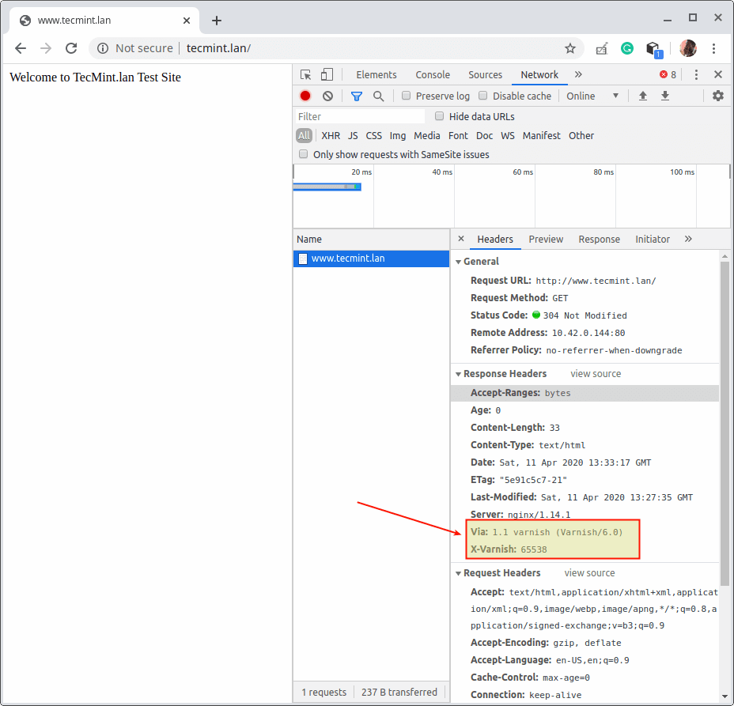
Task: Clear the network log with the clear icon
Action: (x=327, y=96)
